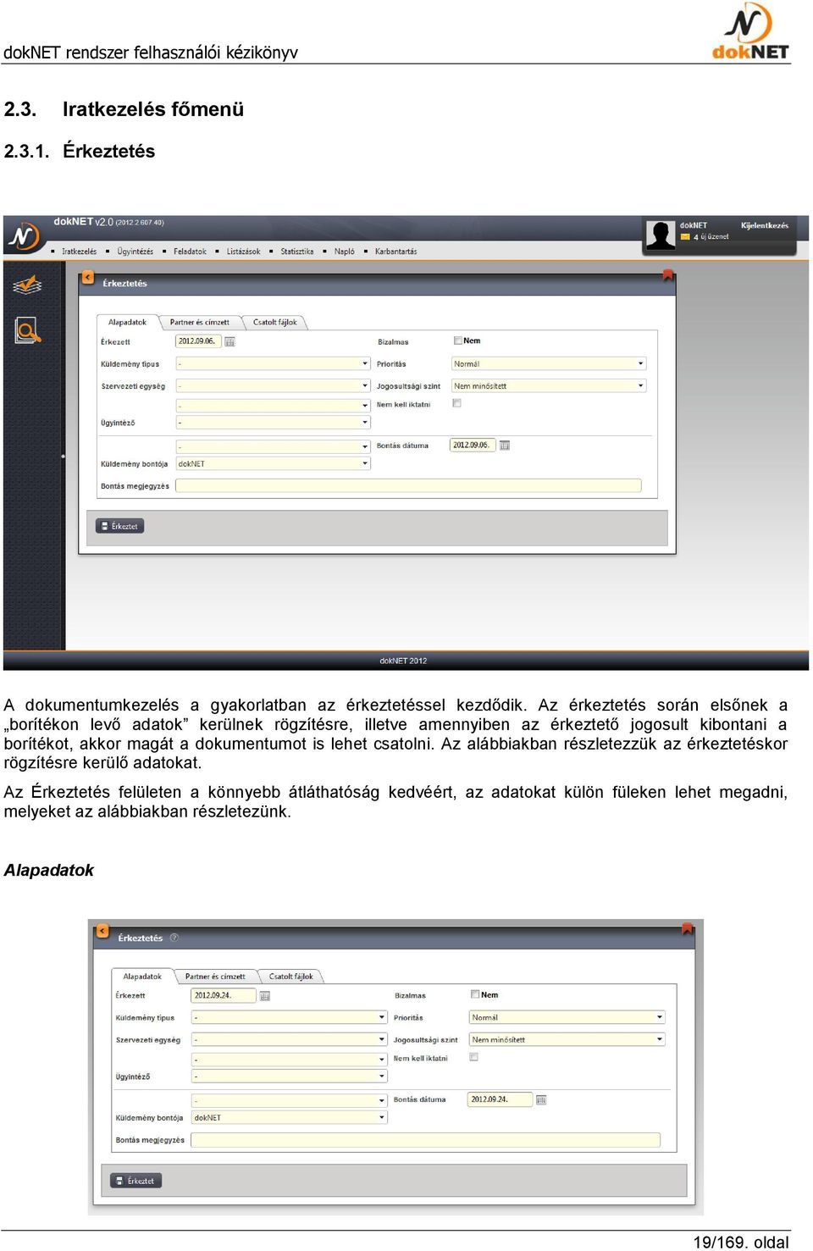Open calendar icon beside Érkezett 2012.09.06.
The image size is (813, 1251).
[230, 342]
